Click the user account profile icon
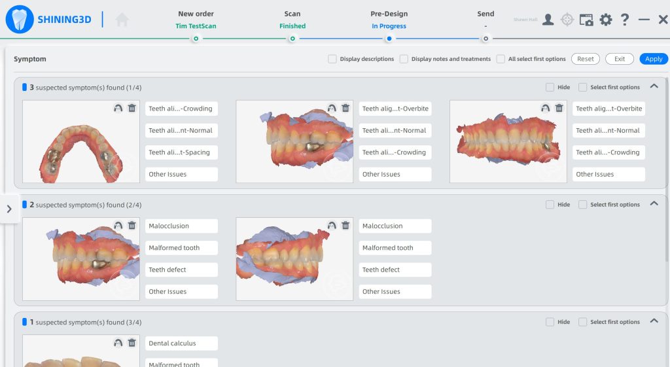Image resolution: width=670 pixels, height=367 pixels. pos(548,20)
